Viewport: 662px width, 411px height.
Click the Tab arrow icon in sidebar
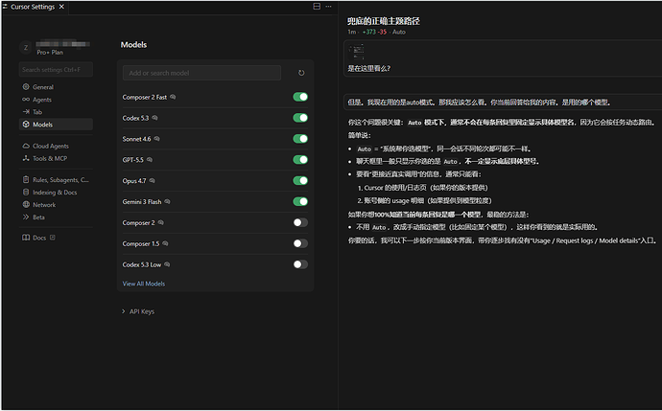click(x=26, y=112)
